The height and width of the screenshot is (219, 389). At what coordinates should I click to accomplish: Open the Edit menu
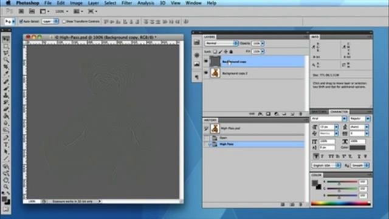61,3
